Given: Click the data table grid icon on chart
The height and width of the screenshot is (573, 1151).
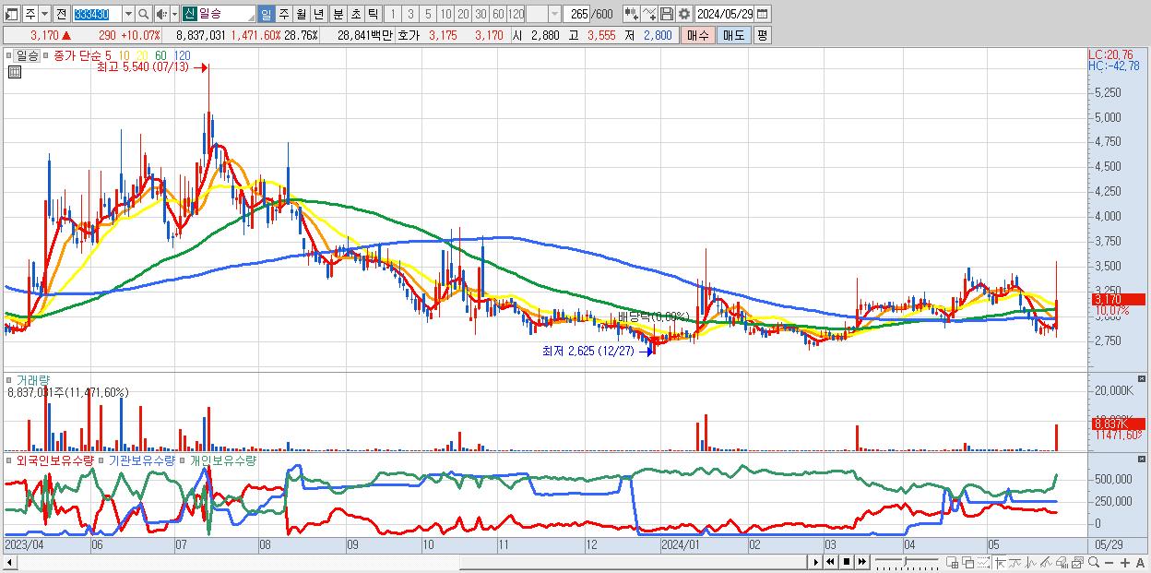Looking at the screenshot, I should [13, 71].
